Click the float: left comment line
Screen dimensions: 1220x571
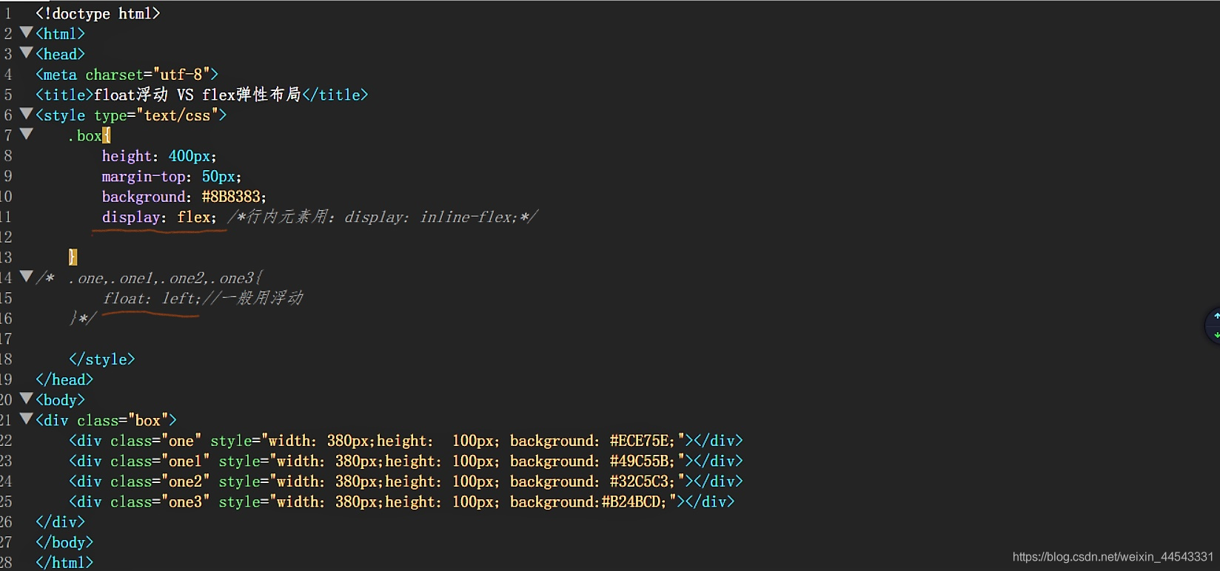pos(202,298)
